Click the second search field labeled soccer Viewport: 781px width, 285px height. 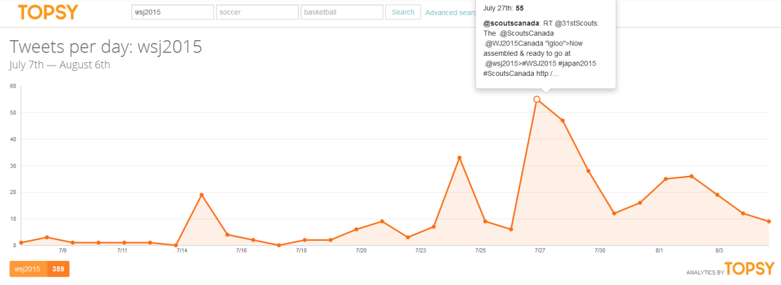[257, 12]
